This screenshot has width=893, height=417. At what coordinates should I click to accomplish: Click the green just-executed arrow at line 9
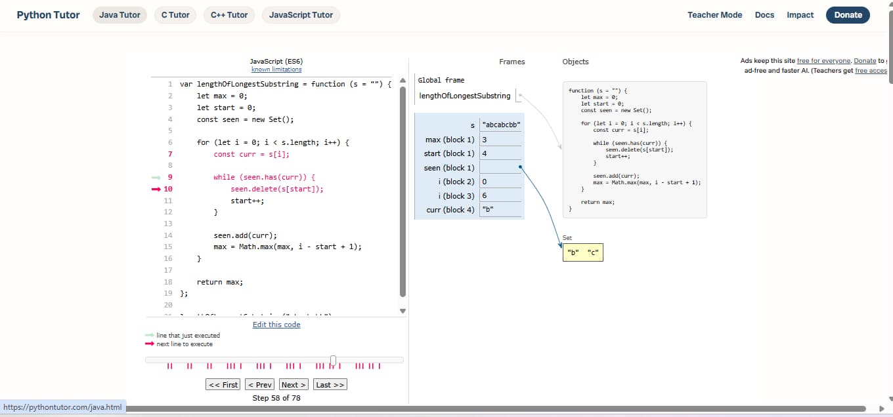(156, 178)
